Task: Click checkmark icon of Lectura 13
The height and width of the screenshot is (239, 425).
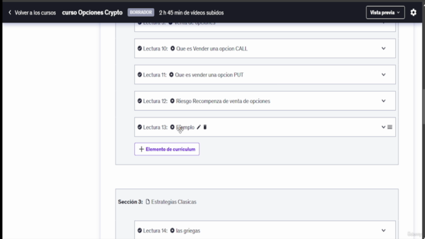Action: [x=139, y=127]
